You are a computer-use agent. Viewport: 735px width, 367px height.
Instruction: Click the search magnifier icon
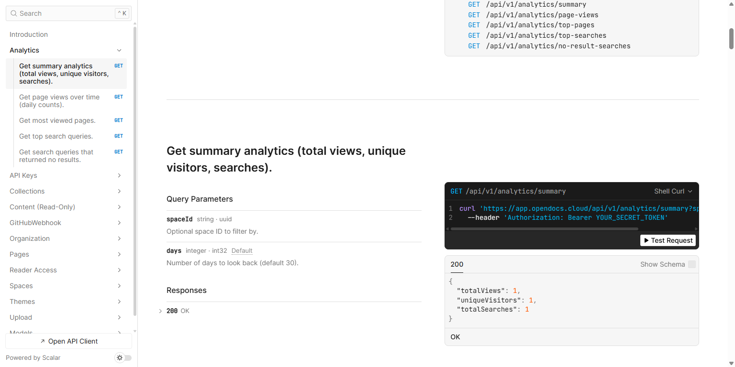(x=14, y=13)
